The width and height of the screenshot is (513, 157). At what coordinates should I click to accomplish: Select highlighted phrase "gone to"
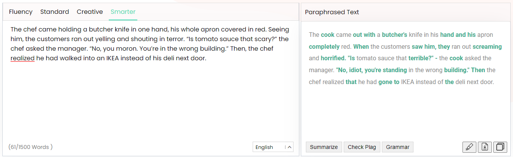[x=389, y=82]
